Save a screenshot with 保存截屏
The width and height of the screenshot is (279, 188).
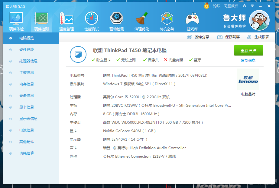229,37
